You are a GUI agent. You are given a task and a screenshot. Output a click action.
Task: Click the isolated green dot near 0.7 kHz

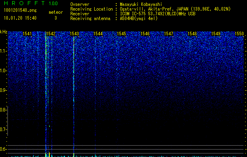pyautogui.click(x=49, y=126)
